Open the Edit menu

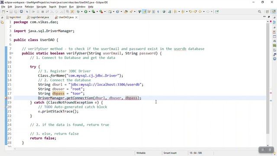click(x=10, y=7)
